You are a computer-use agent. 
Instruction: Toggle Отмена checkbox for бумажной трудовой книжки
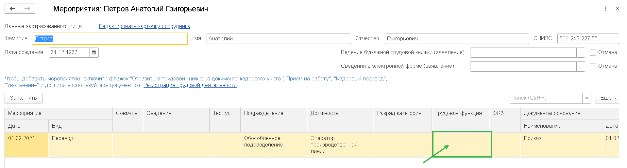coord(593,53)
